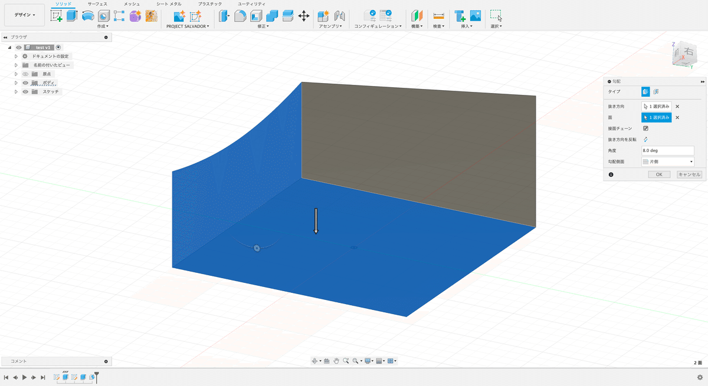Switch to the ユーティリティ tab
This screenshot has height=386, width=708.
(x=251, y=4)
